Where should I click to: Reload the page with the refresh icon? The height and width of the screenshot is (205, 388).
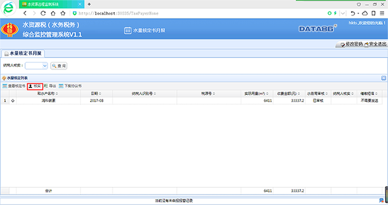43,13
